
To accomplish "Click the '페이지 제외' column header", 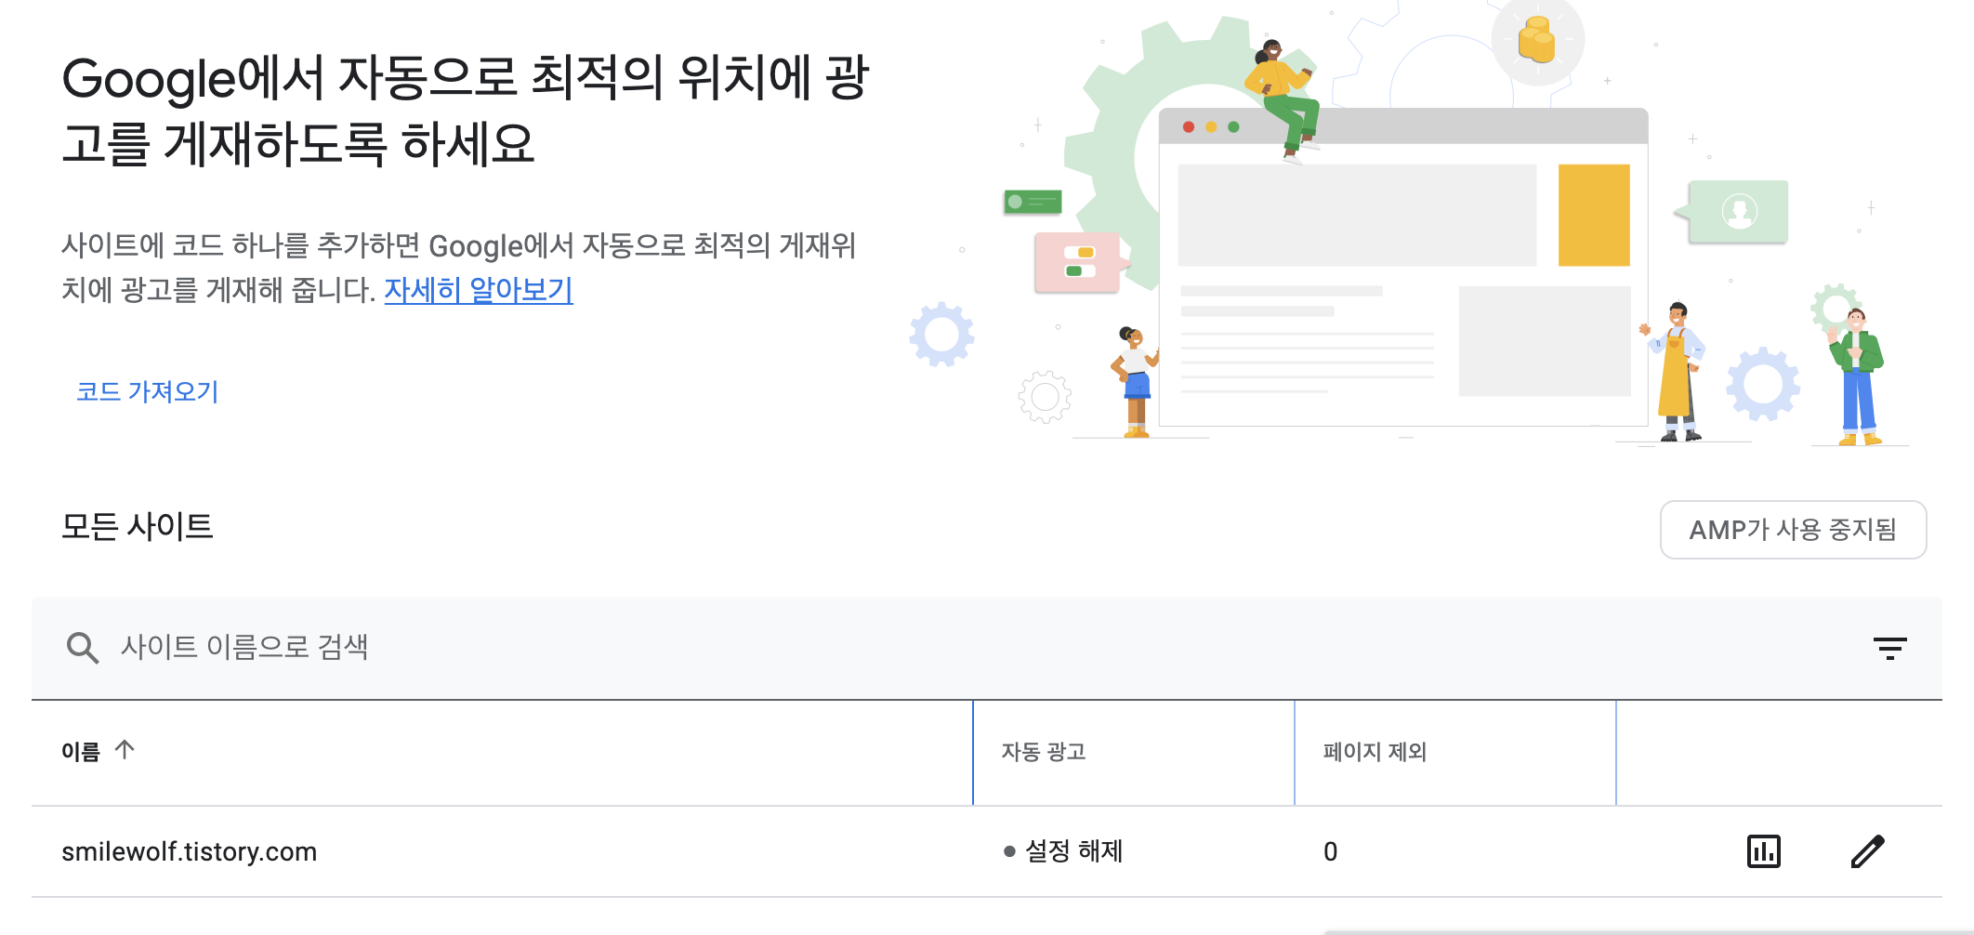I will (x=1375, y=751).
